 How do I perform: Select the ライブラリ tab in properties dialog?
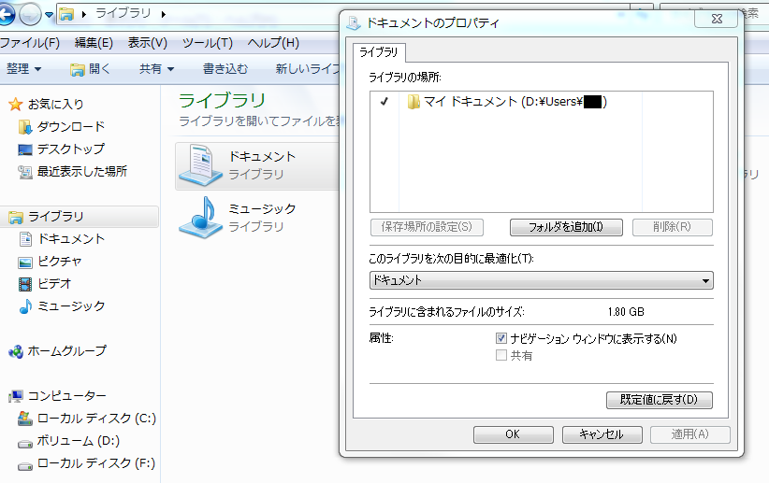tap(379, 52)
